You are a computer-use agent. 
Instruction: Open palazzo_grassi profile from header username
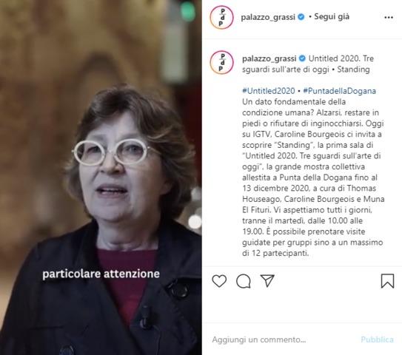268,17
